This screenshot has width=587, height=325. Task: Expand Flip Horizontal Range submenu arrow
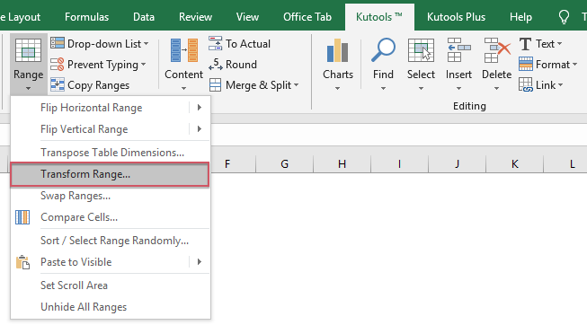(x=200, y=108)
